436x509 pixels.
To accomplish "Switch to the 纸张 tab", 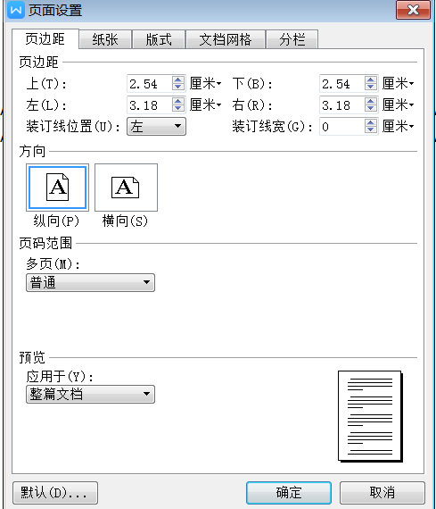I will coord(105,39).
